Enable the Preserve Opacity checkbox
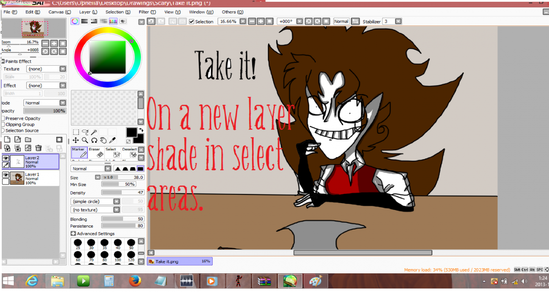This screenshot has width=549, height=292. 3,119
